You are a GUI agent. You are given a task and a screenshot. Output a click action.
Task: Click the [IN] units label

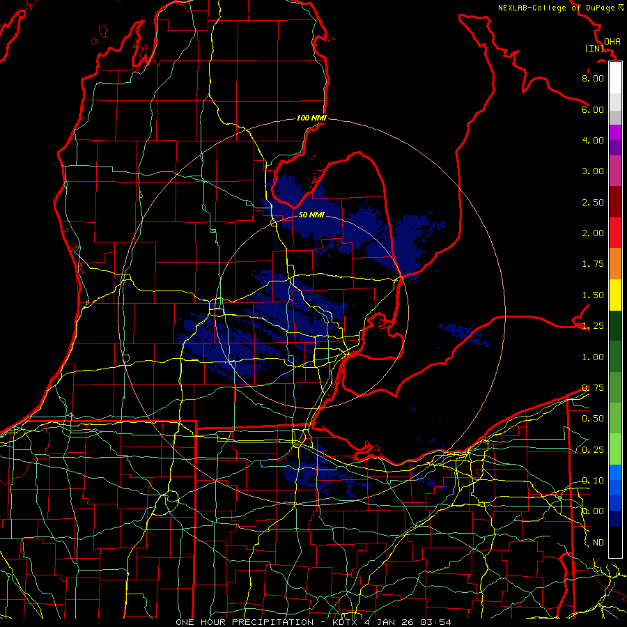(x=594, y=48)
